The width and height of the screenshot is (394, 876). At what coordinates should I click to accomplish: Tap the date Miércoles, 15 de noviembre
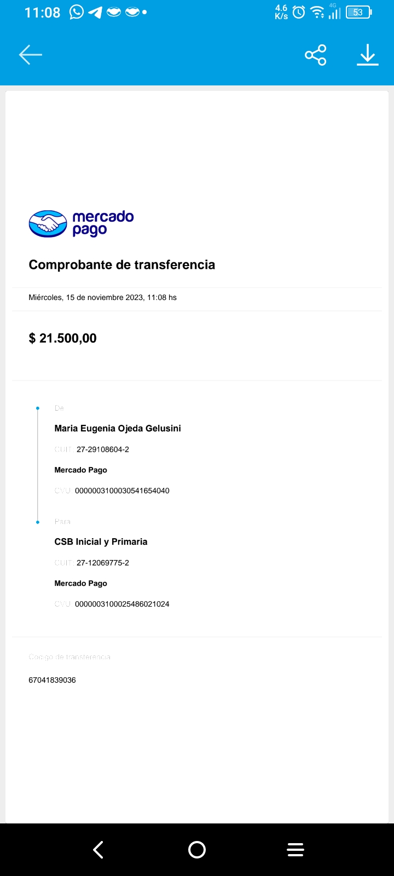102,297
